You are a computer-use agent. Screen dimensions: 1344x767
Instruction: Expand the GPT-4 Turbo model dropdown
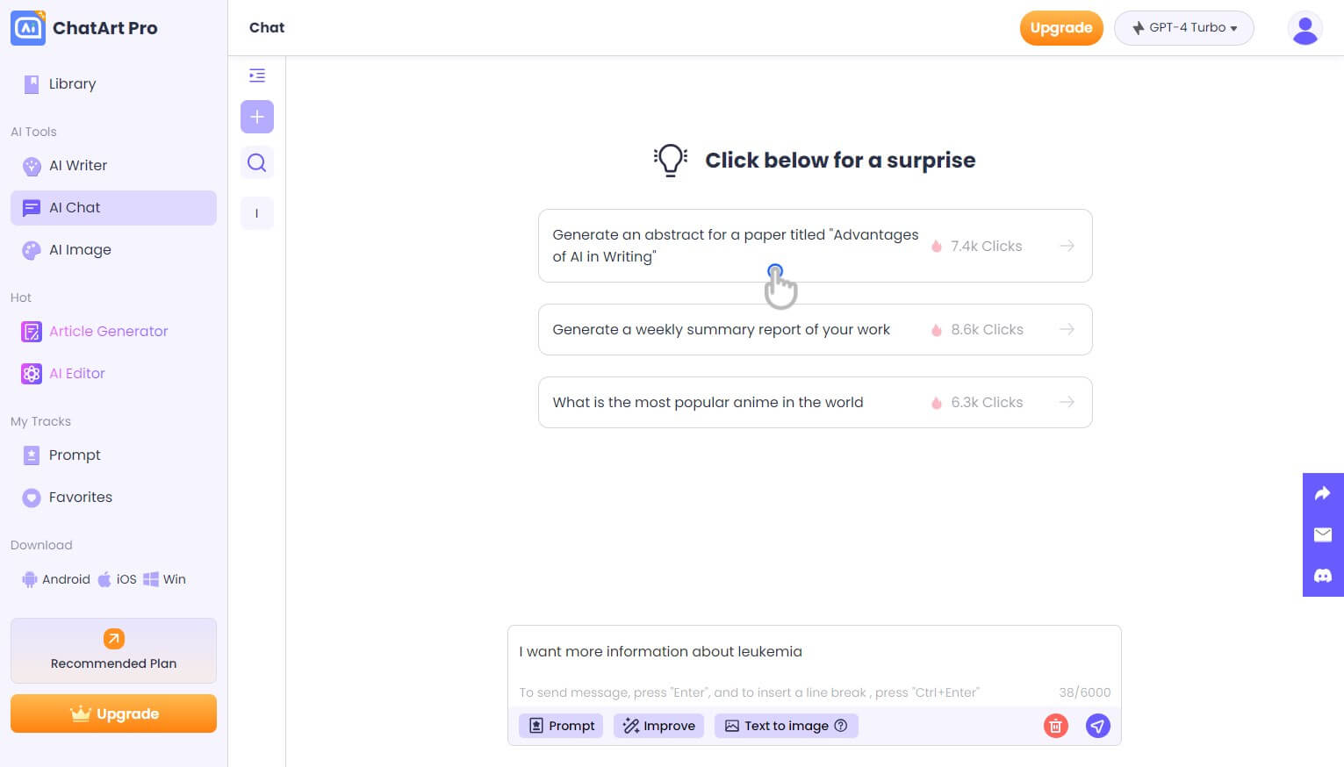pyautogui.click(x=1184, y=28)
